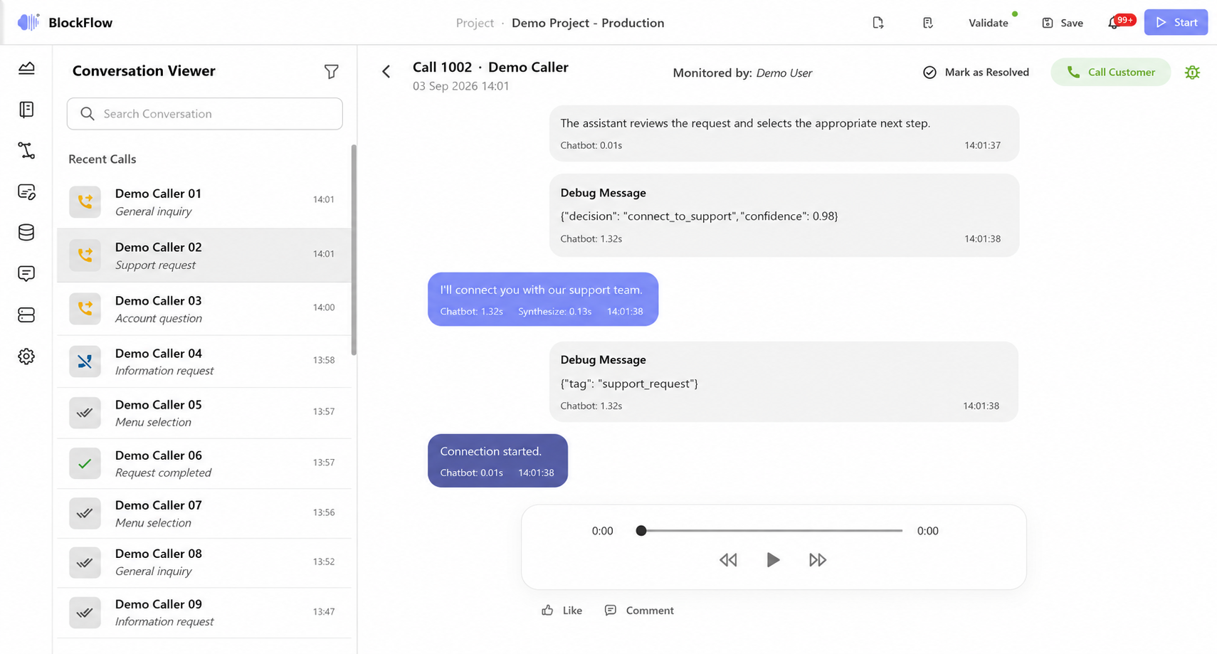Open the list-edit icon in left sidebar
The image size is (1217, 654).
pyautogui.click(x=26, y=191)
